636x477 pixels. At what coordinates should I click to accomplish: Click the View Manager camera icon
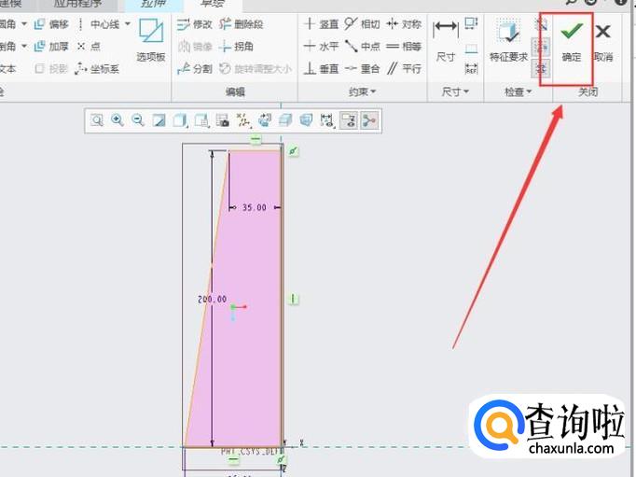[222, 120]
